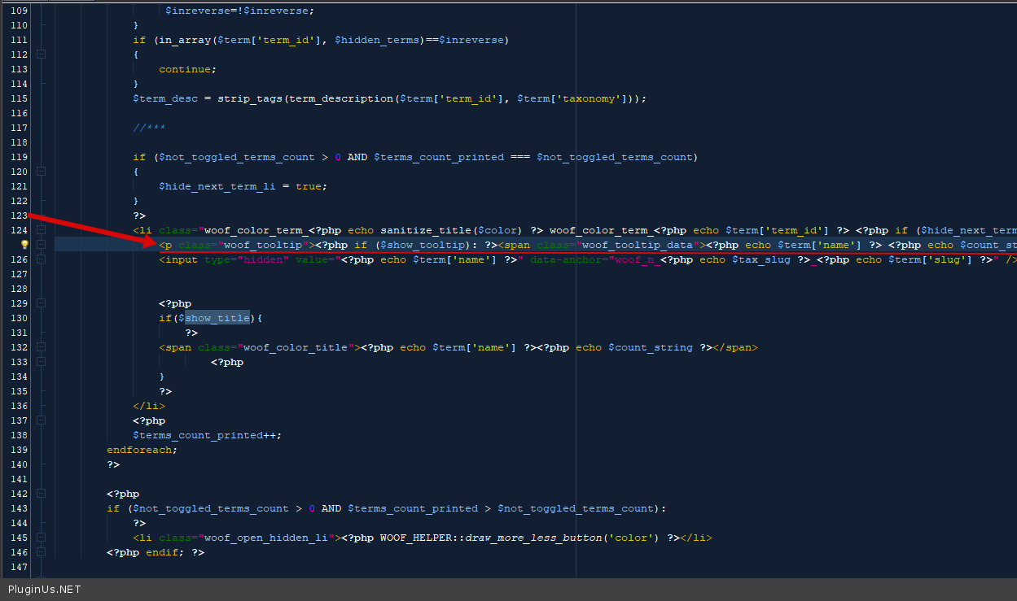Collapse the PHP block at line 142
Screen dimensions: 1017x601
point(41,494)
